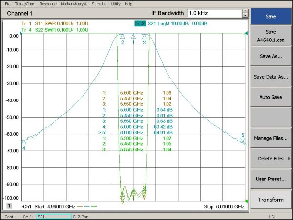Increase IF Bandwidth with up arrow
The height and width of the screenshot is (220, 293).
coord(245,11)
